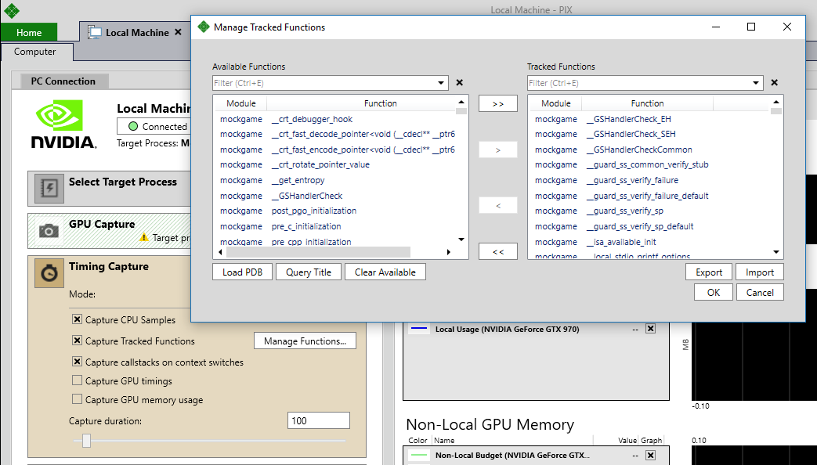Click the available functions list down arrow

tap(461, 240)
